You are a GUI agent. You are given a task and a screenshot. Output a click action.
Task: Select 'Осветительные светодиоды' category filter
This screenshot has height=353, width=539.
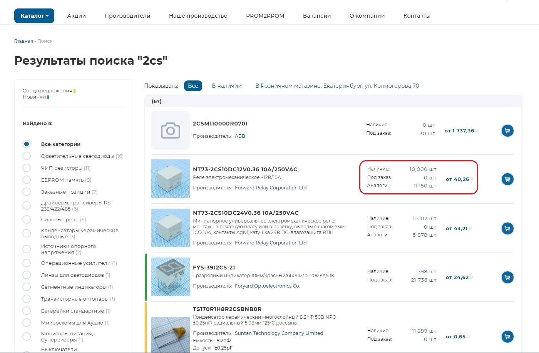point(27,156)
